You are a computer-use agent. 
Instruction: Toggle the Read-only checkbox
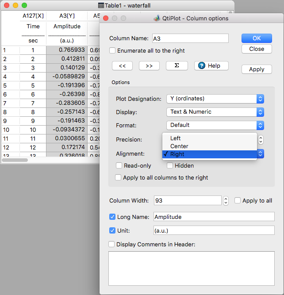[x=119, y=165]
